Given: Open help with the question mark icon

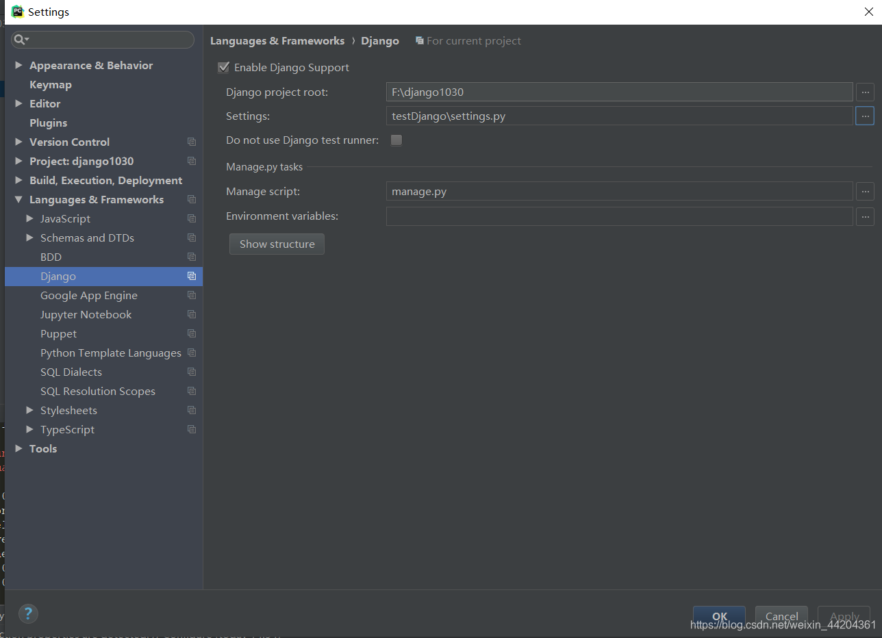Looking at the screenshot, I should (28, 613).
